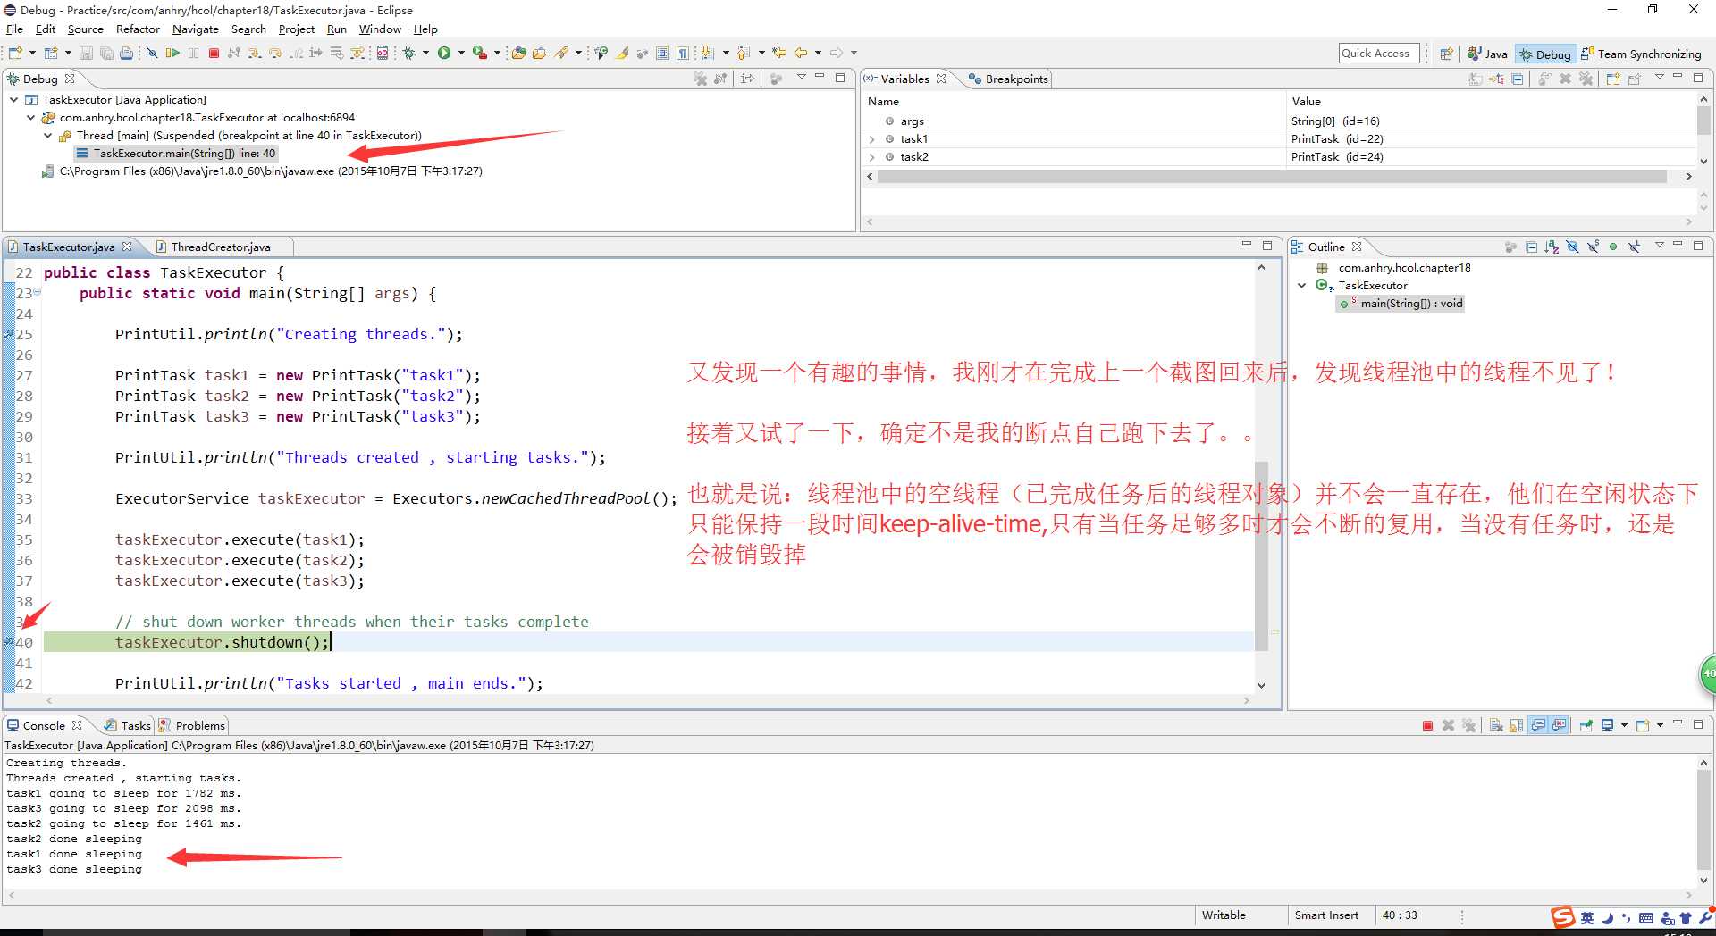Click the Open Type icon in toolbar
The width and height of the screenshot is (1716, 936).
518,53
